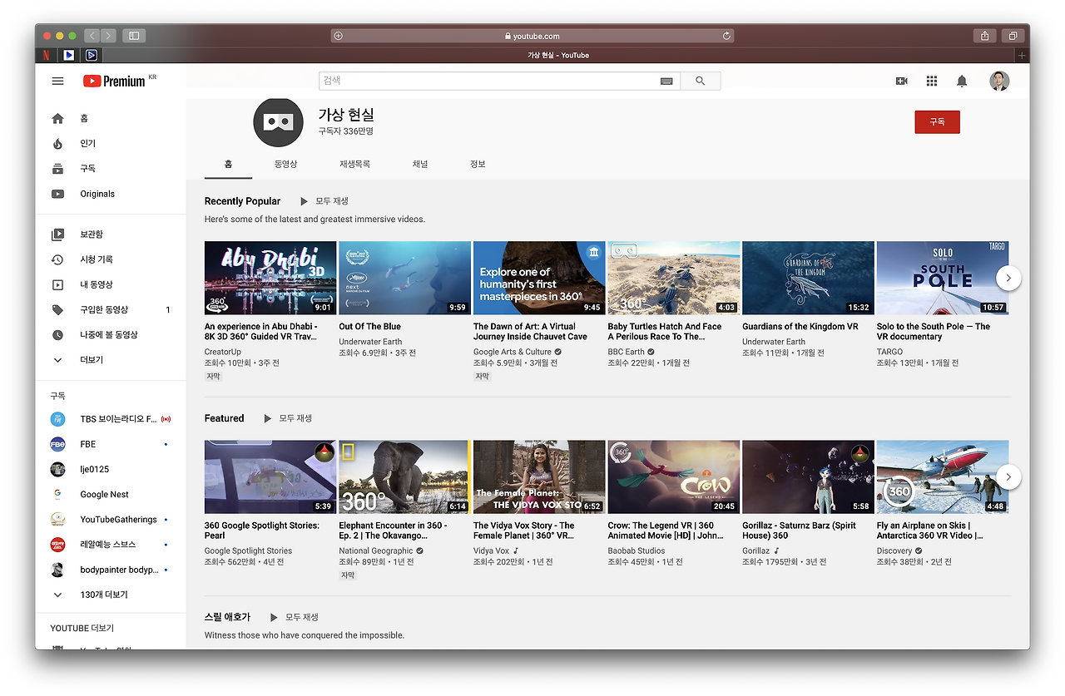
Task: Open the Elephant Encounter 360 thumbnail
Action: 405,477
